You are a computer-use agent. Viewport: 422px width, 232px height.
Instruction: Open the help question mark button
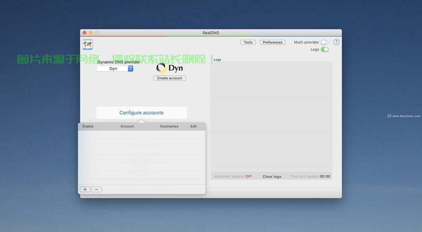336,42
